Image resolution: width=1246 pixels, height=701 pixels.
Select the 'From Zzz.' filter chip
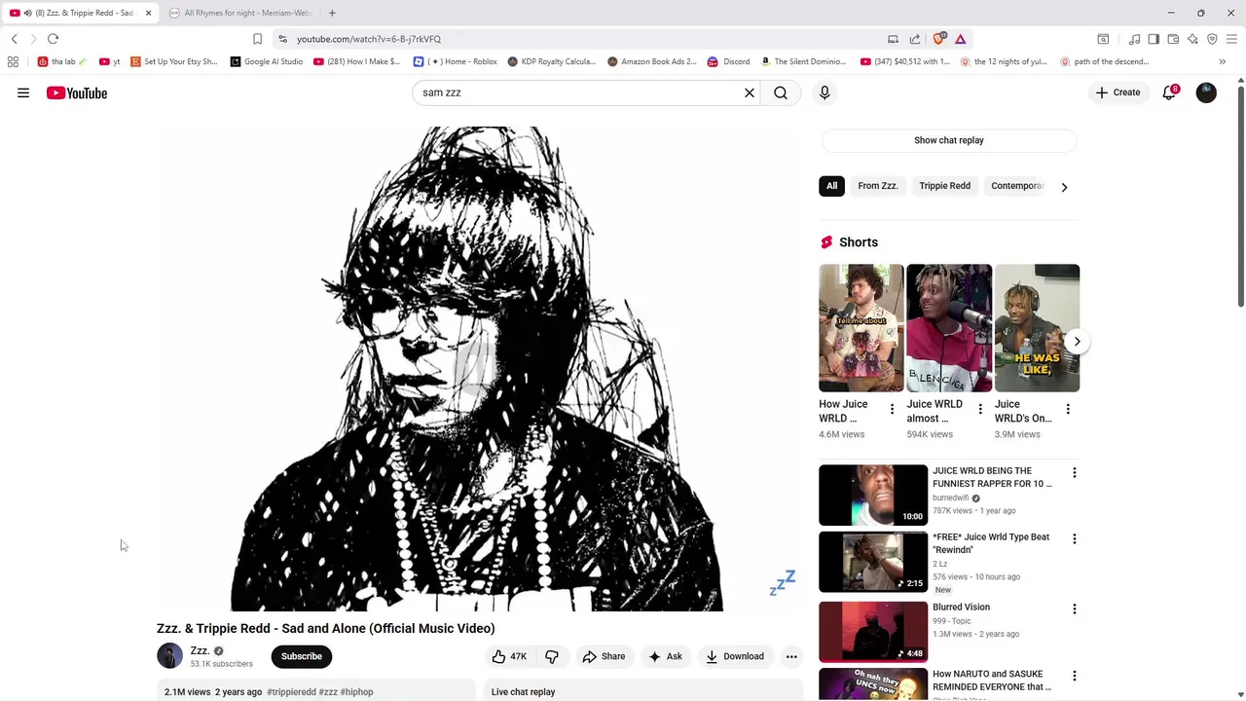(x=878, y=186)
